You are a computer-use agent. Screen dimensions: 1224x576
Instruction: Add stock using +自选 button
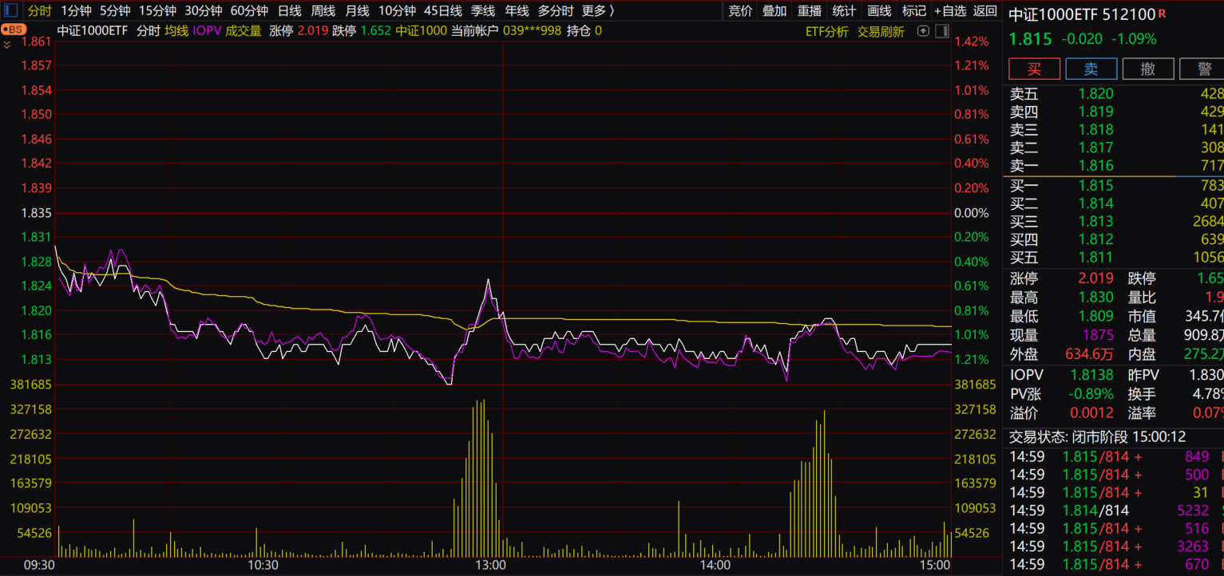(950, 10)
